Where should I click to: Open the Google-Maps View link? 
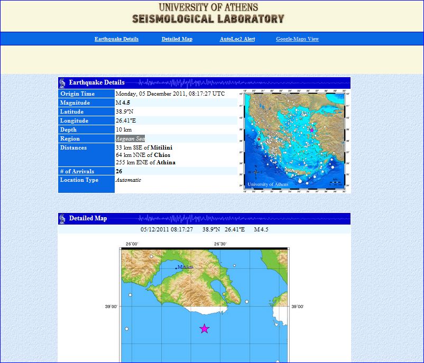click(x=298, y=39)
